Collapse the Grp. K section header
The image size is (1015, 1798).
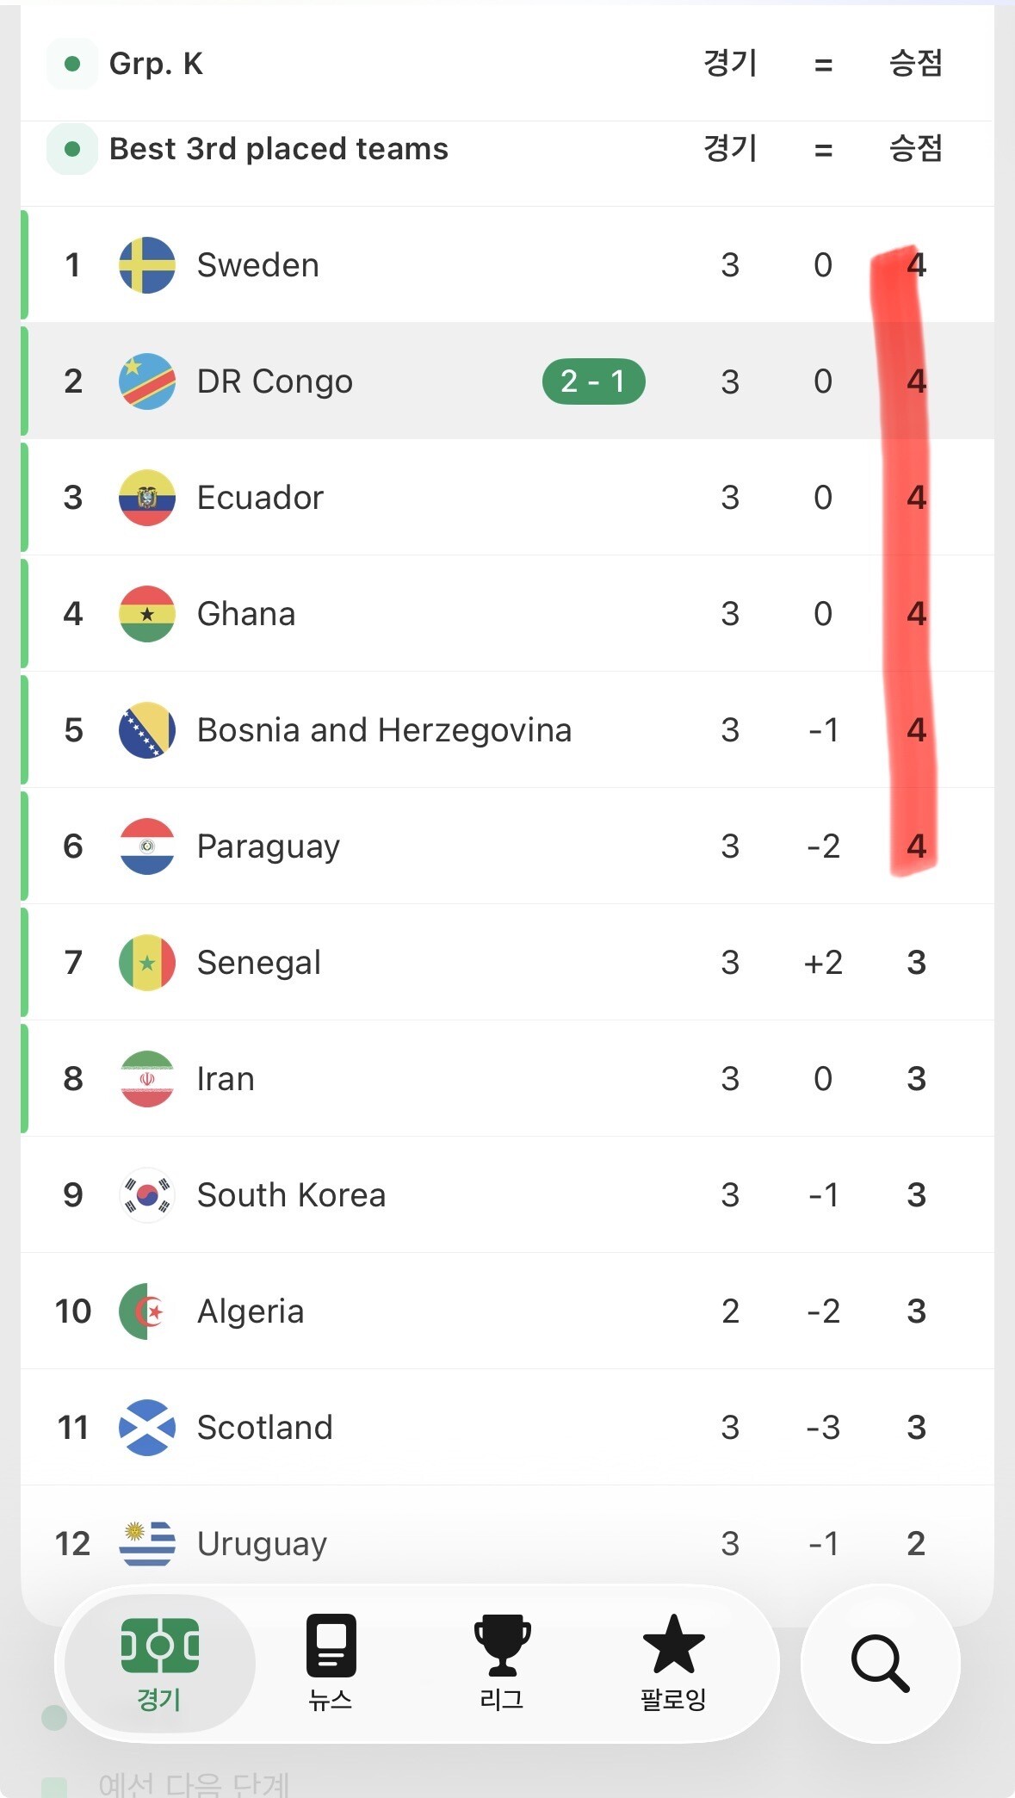(x=507, y=64)
